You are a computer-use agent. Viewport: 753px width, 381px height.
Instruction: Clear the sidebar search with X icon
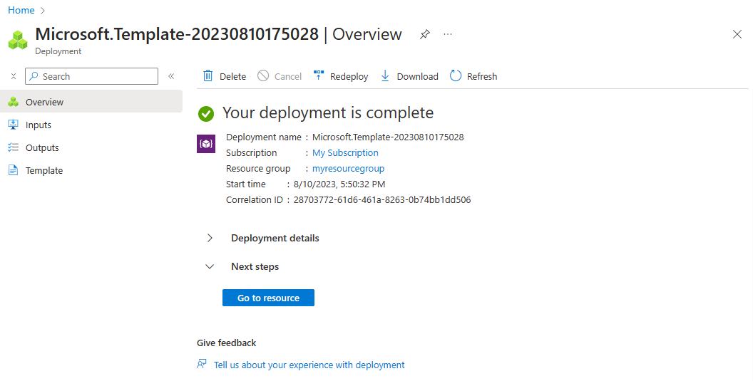coord(14,76)
